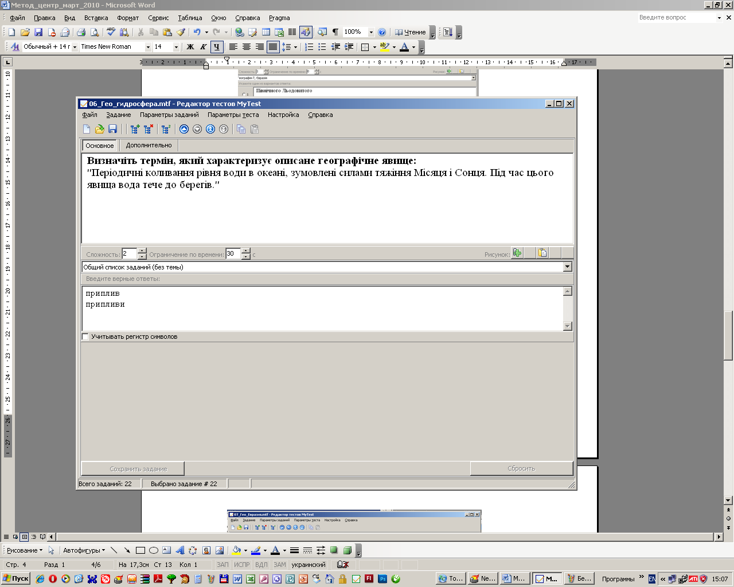Image resolution: width=734 pixels, height=587 pixels.
Task: Click Программы taskbar toolbar label
Action: [618, 579]
